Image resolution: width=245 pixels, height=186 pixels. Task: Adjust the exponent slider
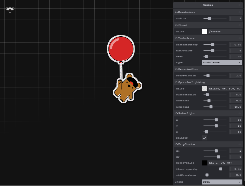[x=215, y=107]
